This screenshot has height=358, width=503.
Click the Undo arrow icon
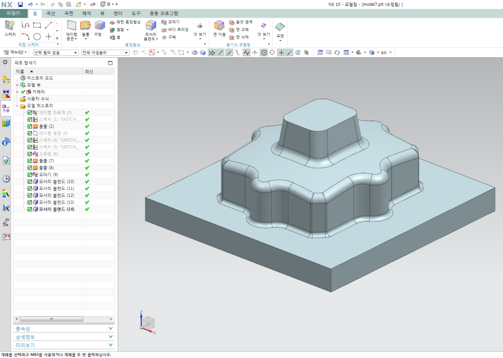click(x=30, y=4)
